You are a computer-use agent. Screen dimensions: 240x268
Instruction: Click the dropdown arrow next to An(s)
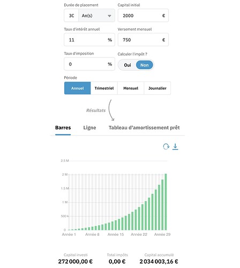pyautogui.click(x=109, y=16)
